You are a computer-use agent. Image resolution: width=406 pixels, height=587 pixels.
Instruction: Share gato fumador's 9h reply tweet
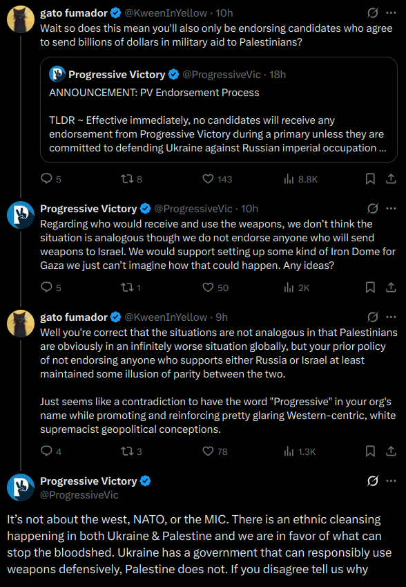[x=391, y=451]
